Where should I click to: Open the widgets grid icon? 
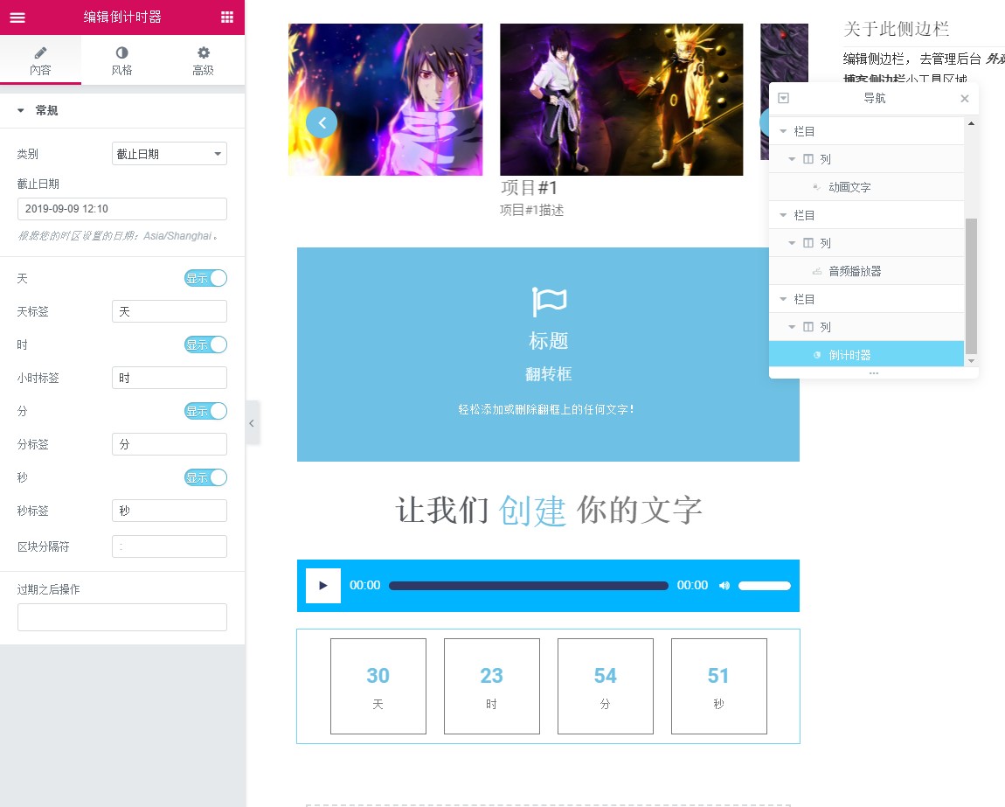tap(227, 17)
